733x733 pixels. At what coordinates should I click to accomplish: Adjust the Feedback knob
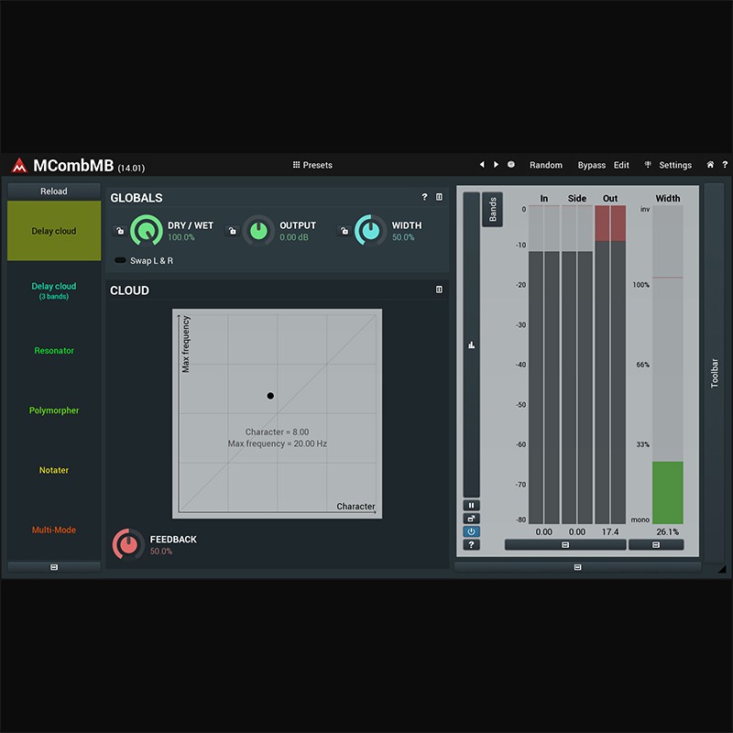(128, 544)
